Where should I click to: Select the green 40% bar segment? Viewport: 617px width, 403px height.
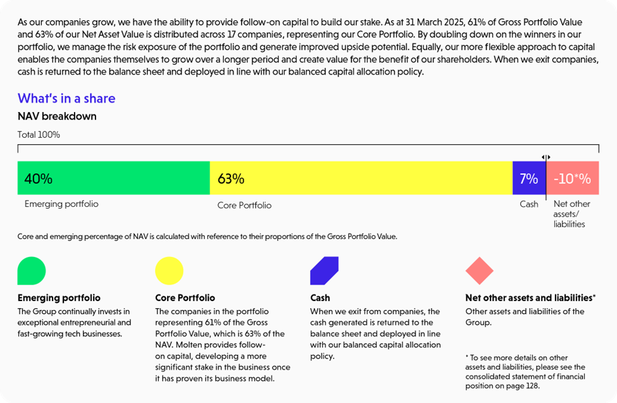pos(114,178)
